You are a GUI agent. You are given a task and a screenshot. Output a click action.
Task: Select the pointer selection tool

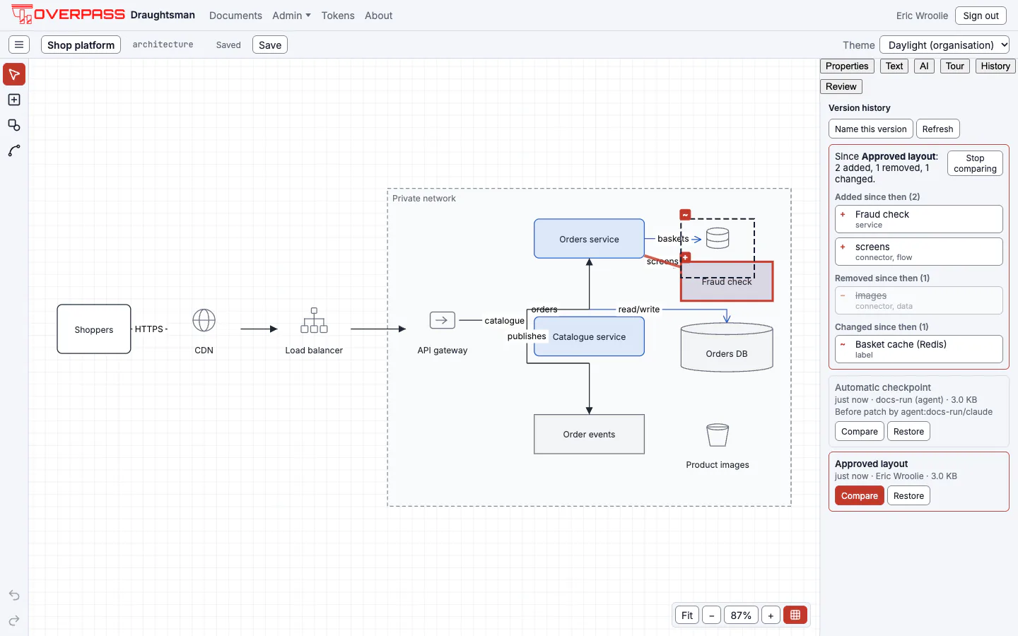pos(14,74)
